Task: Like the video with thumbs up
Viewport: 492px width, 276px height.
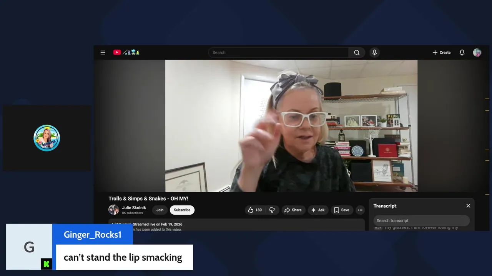Action: point(255,210)
